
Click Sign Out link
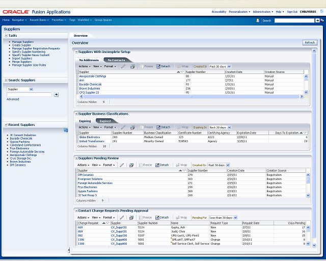point(292,12)
